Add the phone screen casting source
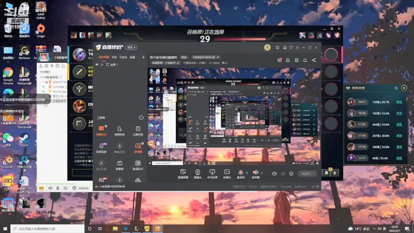This screenshot has width=414, height=233. pyautogui.click(x=212, y=174)
